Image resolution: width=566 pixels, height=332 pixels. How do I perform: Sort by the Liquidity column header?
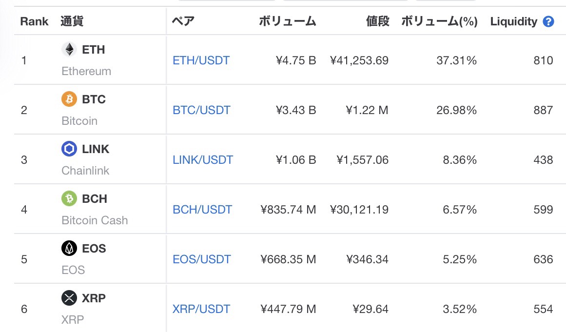pos(514,21)
